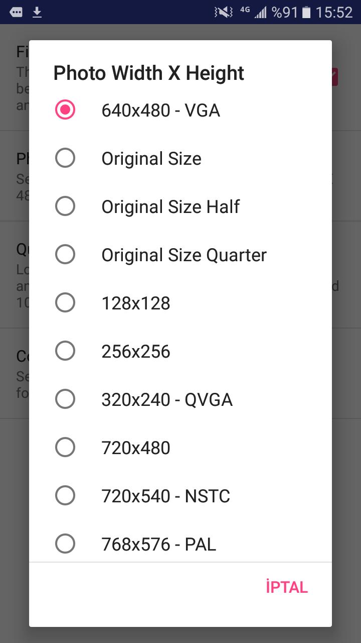Choose the 256x256 radio option
This screenshot has width=361, height=643.
tap(65, 351)
